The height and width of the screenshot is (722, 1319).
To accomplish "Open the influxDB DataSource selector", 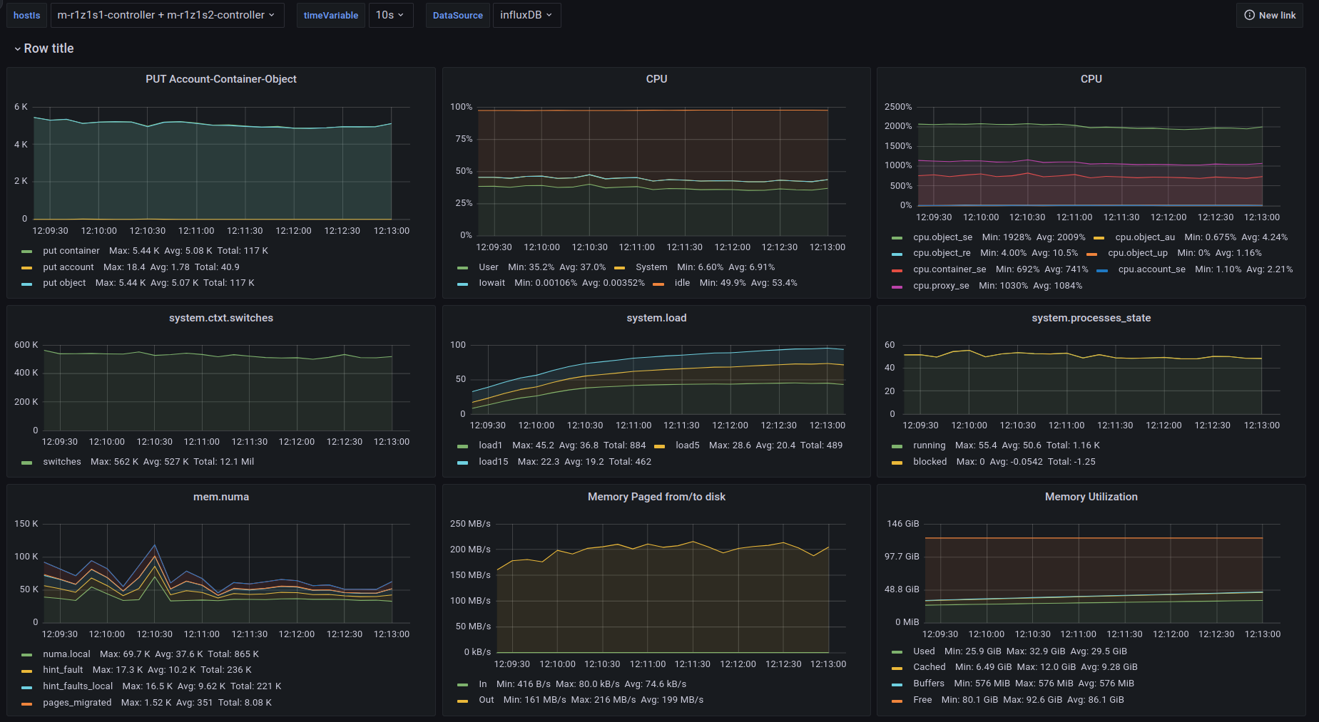I will tap(526, 15).
